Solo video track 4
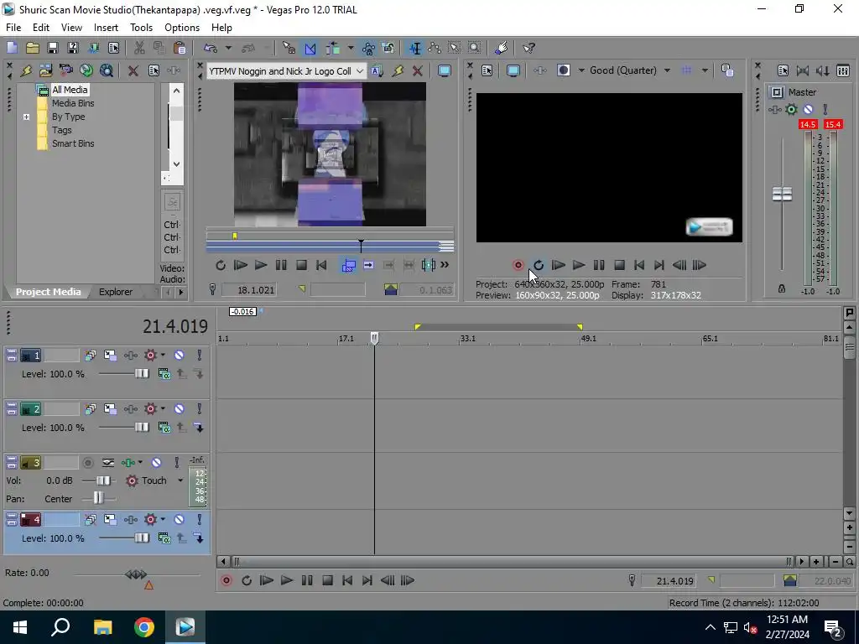The height and width of the screenshot is (644, 859). (x=200, y=520)
